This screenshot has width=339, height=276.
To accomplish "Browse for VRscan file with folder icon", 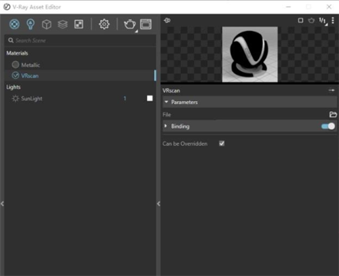I will point(333,115).
